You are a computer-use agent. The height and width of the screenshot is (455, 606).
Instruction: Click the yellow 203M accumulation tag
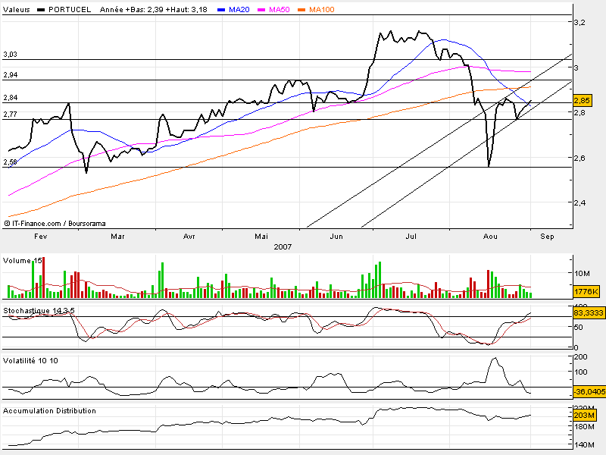584,415
